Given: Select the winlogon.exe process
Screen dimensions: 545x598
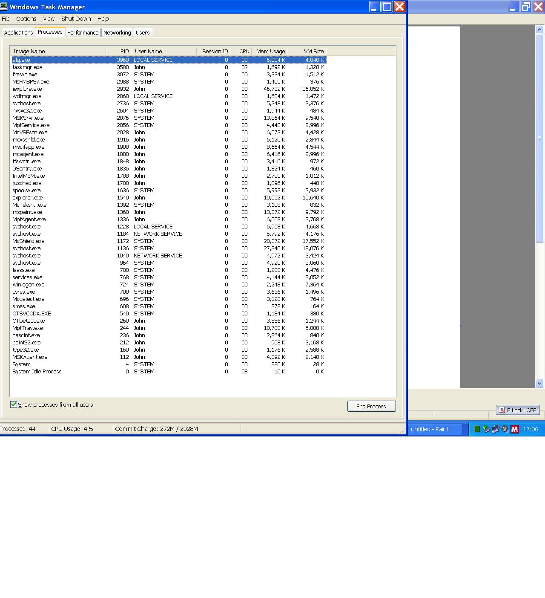Looking at the screenshot, I should (169, 285).
